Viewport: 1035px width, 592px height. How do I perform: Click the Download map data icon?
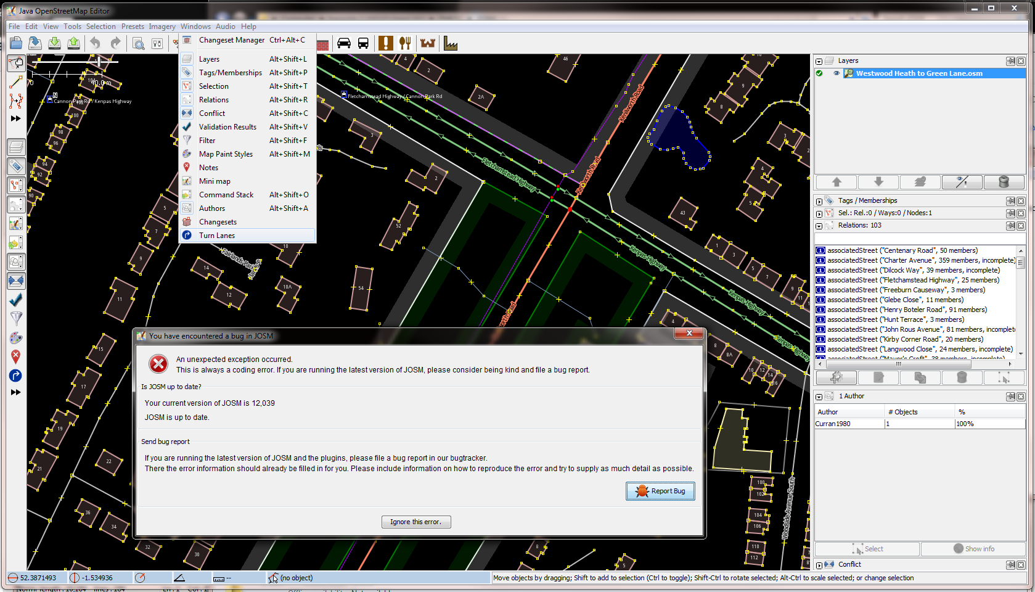(x=54, y=43)
